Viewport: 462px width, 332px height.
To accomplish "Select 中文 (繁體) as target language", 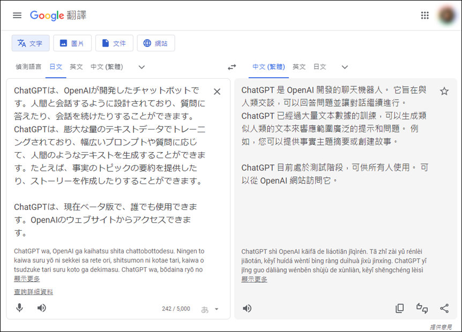I will (x=269, y=67).
